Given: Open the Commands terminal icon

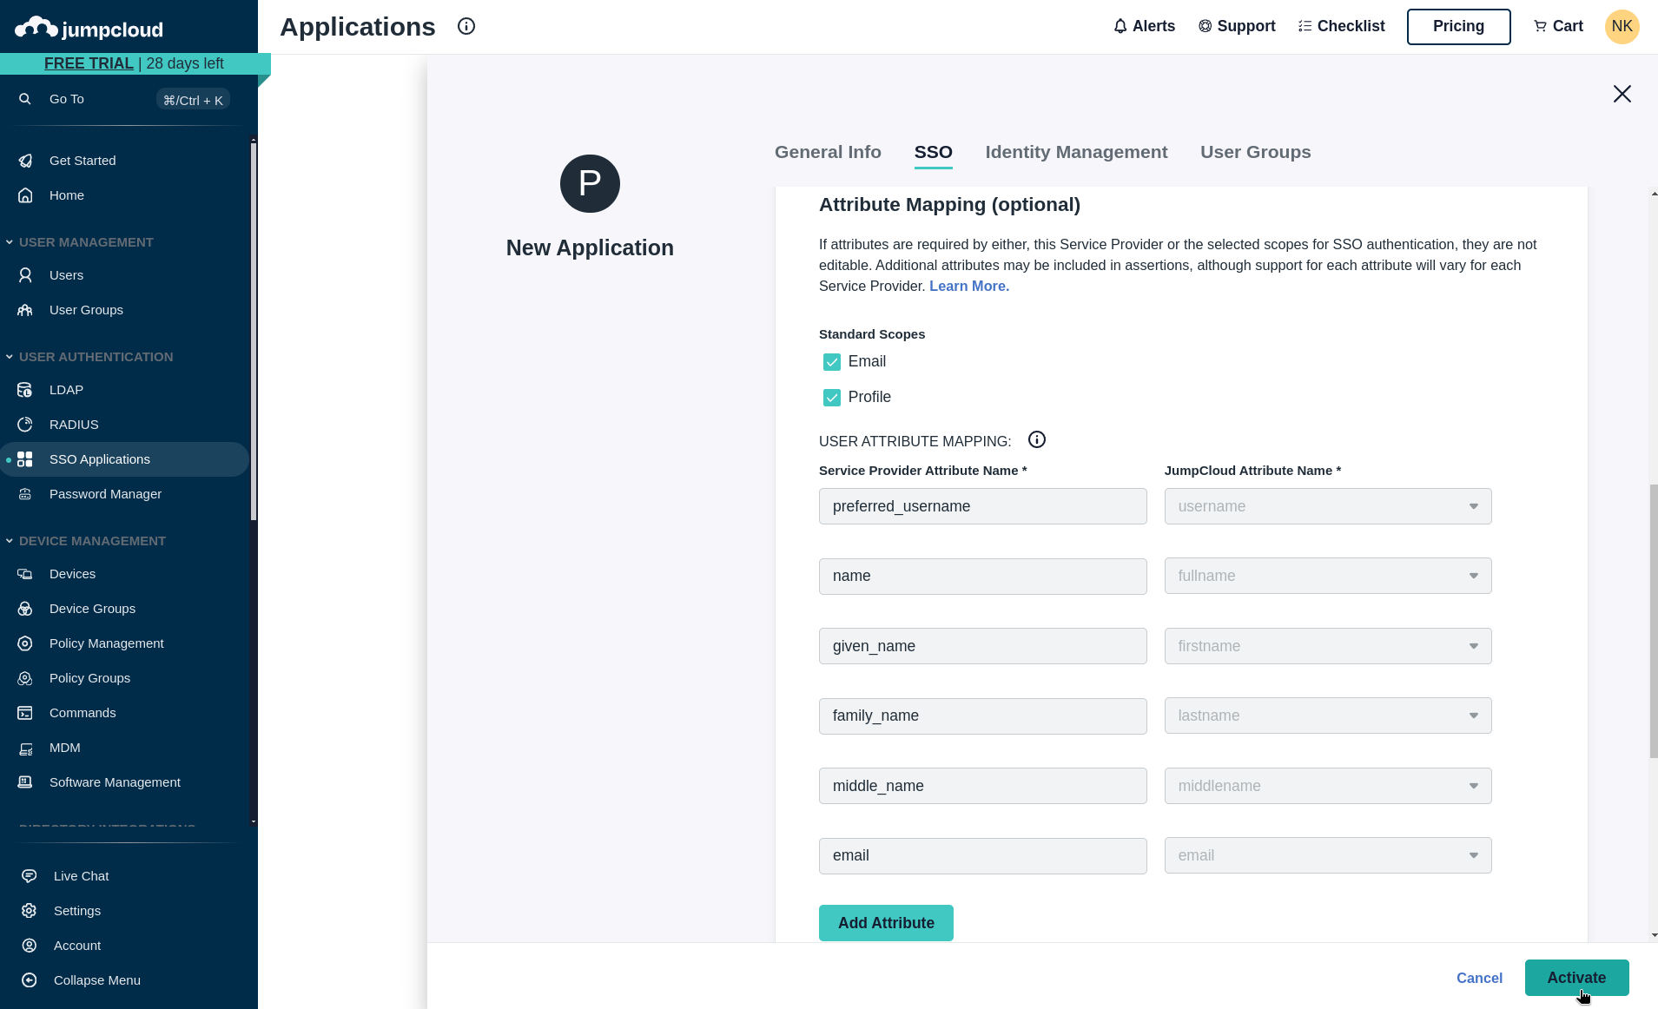Looking at the screenshot, I should click(x=25, y=712).
